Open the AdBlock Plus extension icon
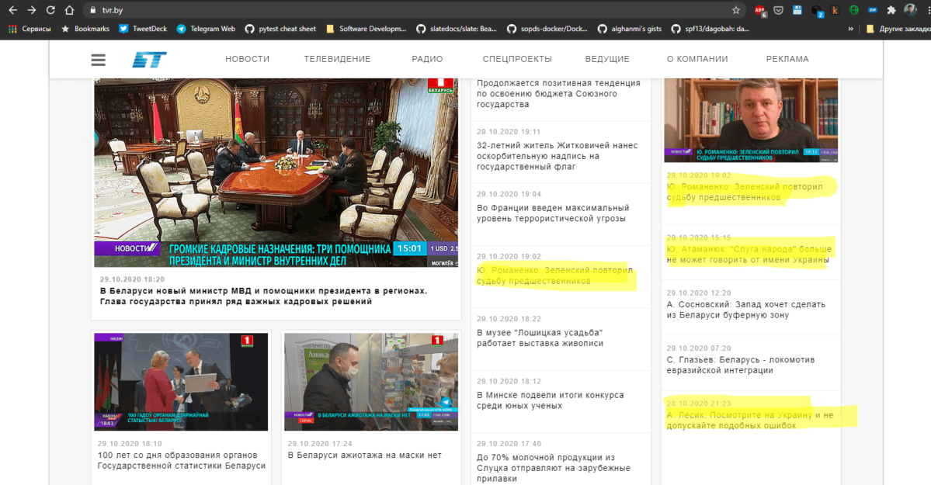The height and width of the screenshot is (485, 931). [760, 10]
